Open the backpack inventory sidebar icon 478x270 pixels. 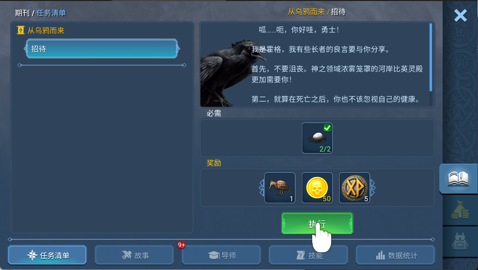pyautogui.click(x=460, y=241)
